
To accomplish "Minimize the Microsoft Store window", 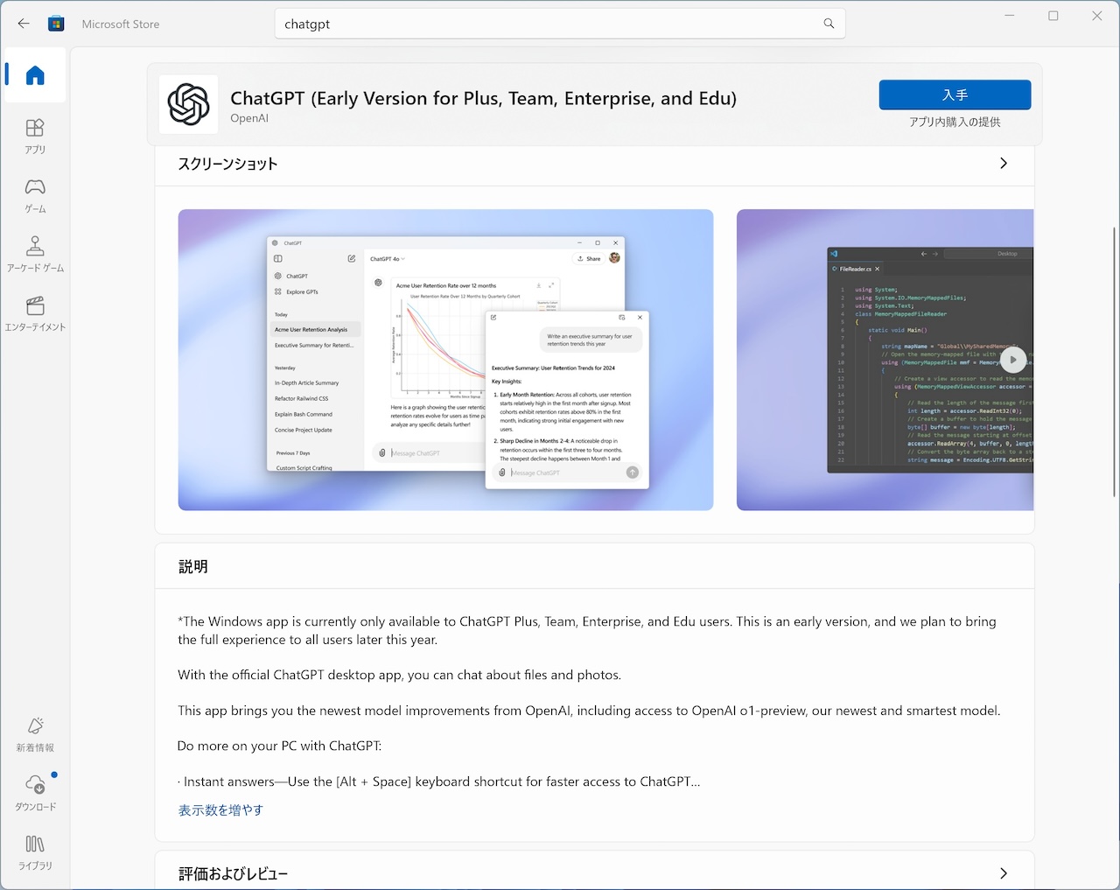I will pyautogui.click(x=1010, y=16).
